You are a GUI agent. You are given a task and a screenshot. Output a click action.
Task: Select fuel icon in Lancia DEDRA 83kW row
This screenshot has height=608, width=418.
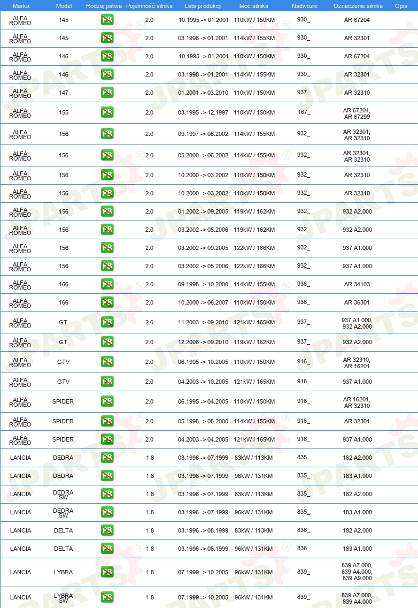[x=107, y=458]
